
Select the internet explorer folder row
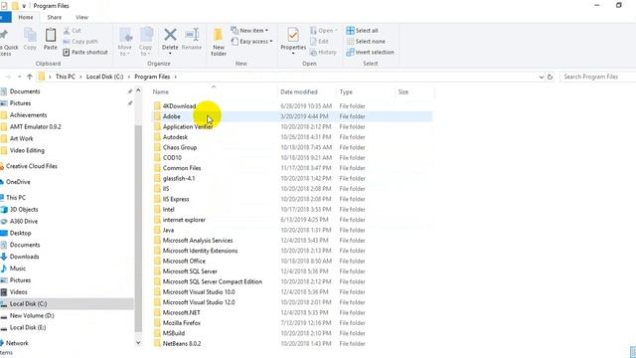tap(292, 220)
